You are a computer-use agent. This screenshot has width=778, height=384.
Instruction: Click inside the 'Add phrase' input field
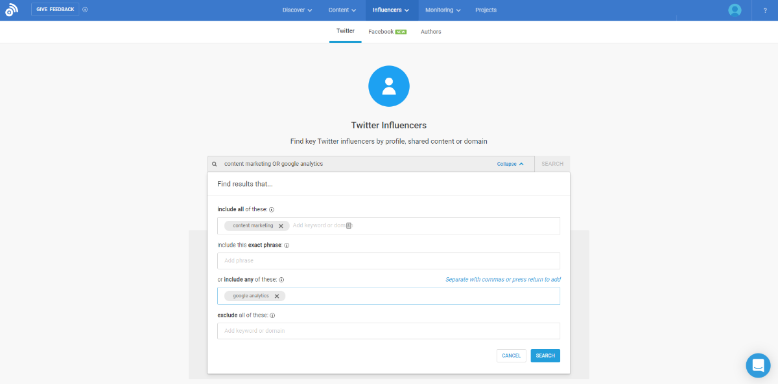pyautogui.click(x=388, y=261)
